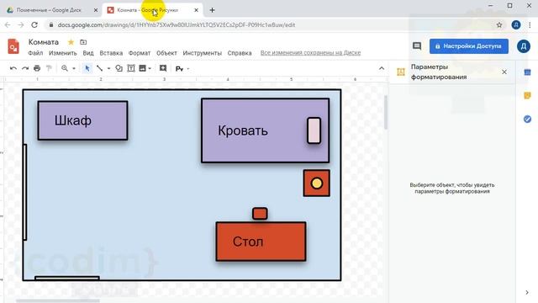Screen dimensions: 538x303
Task: Click 'Все изменения сохранены на Диске' link
Action: point(310,53)
